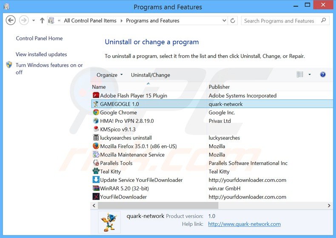Minimize the Programs and Features window

(296, 6)
